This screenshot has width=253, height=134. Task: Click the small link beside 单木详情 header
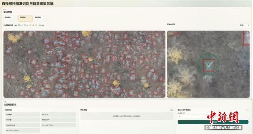point(171,110)
